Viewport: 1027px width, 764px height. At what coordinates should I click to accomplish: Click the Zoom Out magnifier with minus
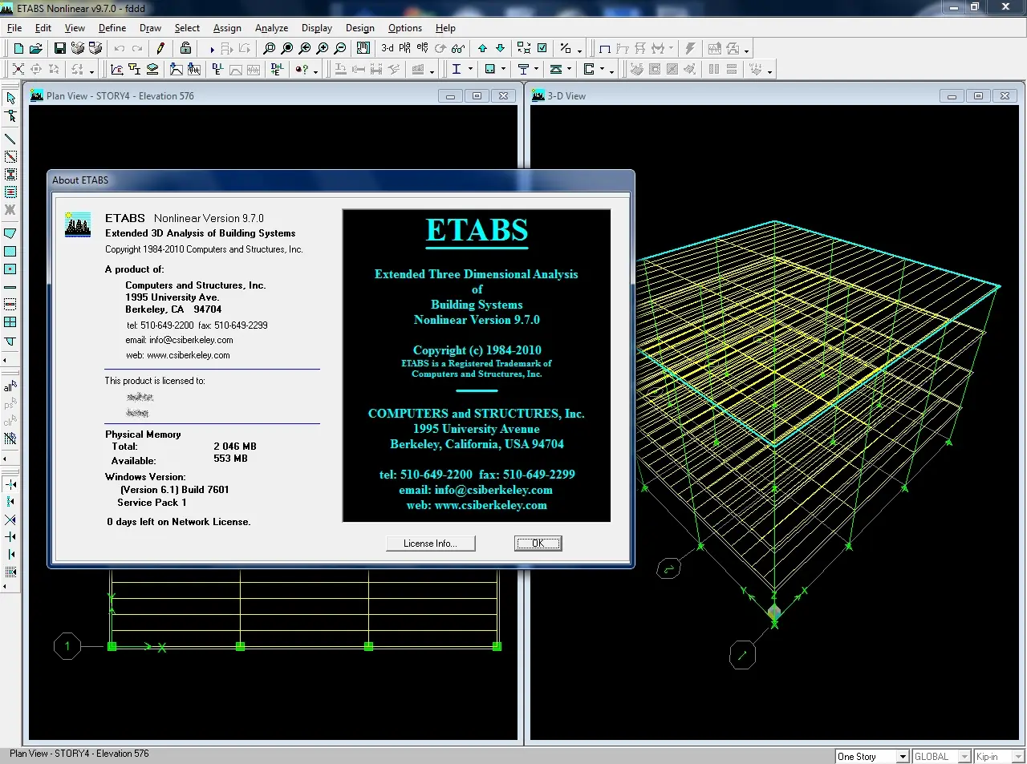click(x=340, y=48)
